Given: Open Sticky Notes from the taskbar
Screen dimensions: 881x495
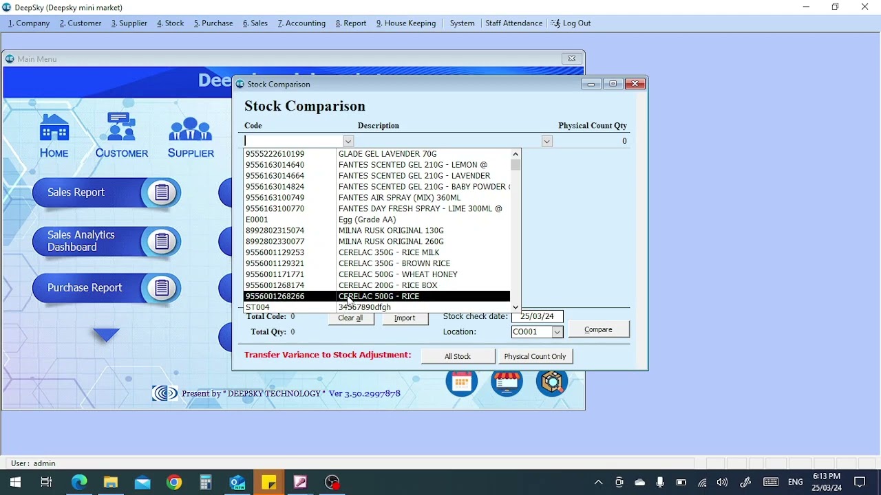Looking at the screenshot, I should coord(268,482).
